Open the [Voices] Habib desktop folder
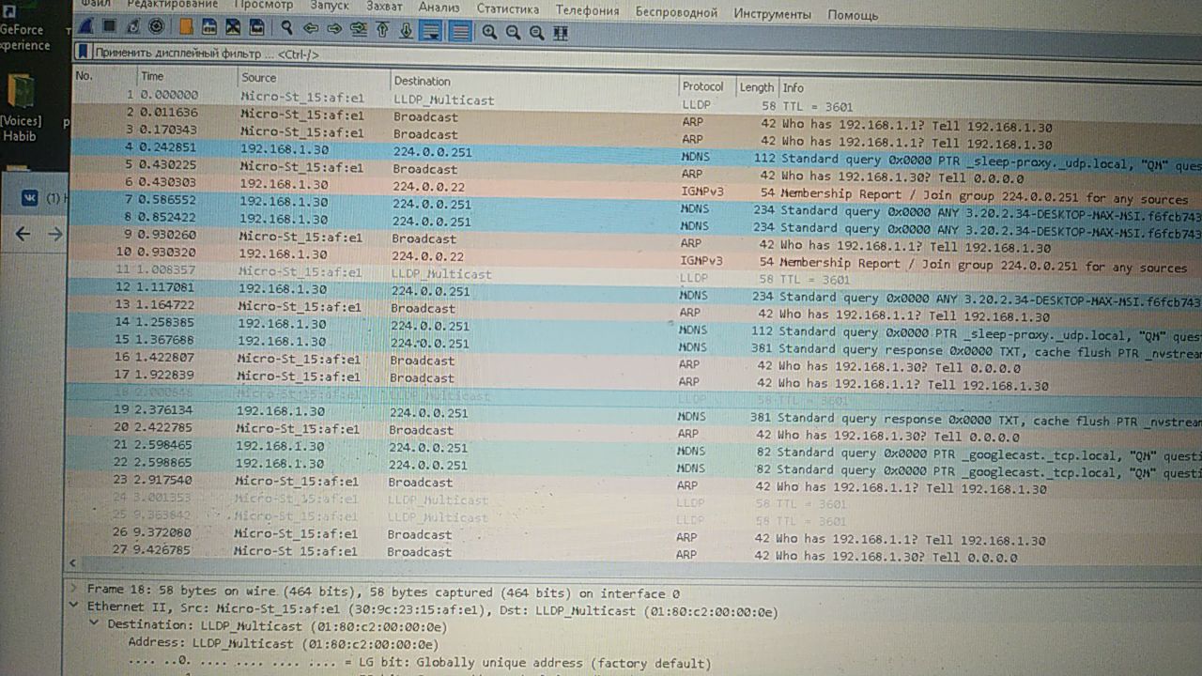Screen dimensions: 1202x676 (21, 108)
